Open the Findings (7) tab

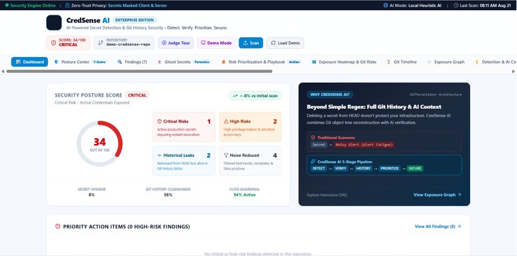(133, 62)
